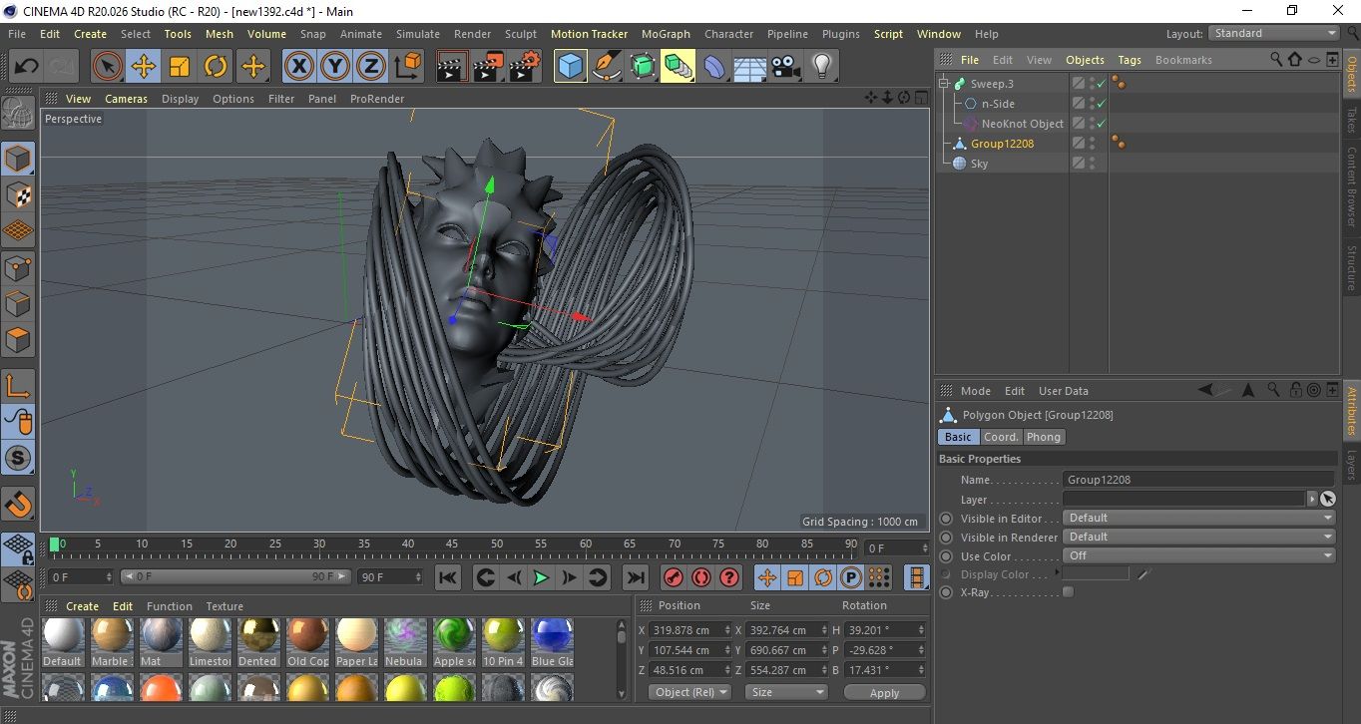
Task: Open viewport Cameras menu
Action: point(126,99)
